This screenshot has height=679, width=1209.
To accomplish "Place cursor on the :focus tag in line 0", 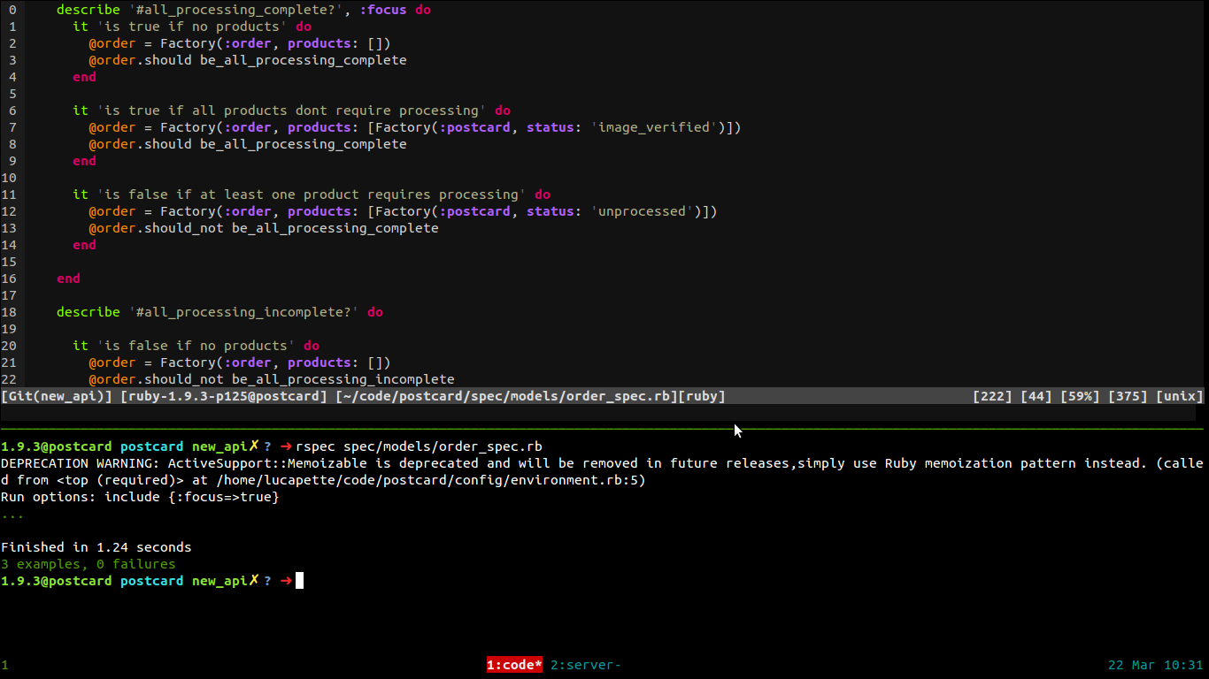I will (x=382, y=10).
